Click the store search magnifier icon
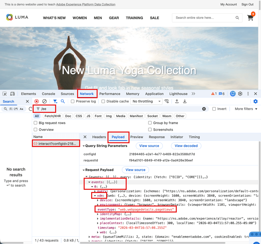 pos(237,18)
